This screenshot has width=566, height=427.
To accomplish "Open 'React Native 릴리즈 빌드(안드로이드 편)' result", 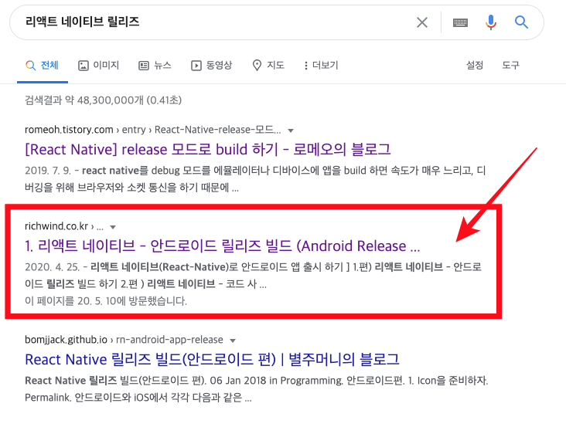I will pyautogui.click(x=212, y=360).
